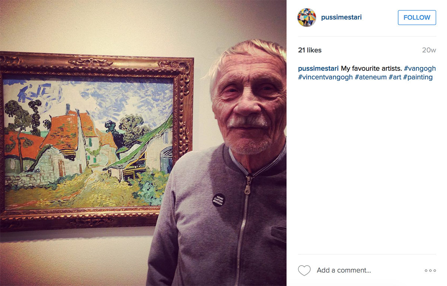The height and width of the screenshot is (286, 447).
Task: Click the FOLLOW button
Action: click(417, 18)
